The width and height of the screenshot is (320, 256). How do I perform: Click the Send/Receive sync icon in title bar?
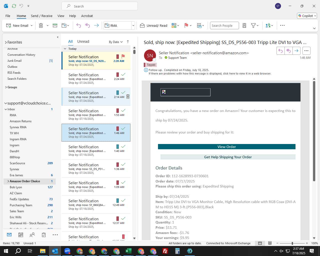click(x=14, y=6)
